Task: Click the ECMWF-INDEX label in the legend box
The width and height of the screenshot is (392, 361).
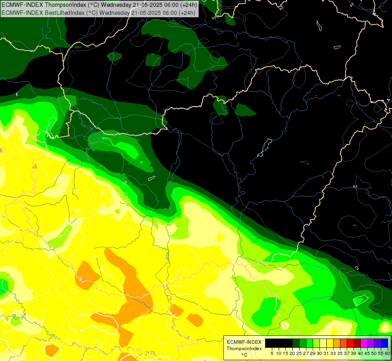Action: tap(244, 342)
